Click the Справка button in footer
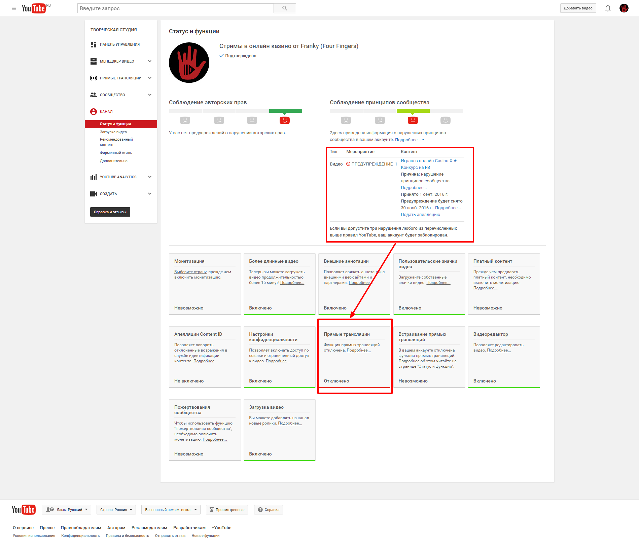The image size is (639, 548). coord(269,510)
